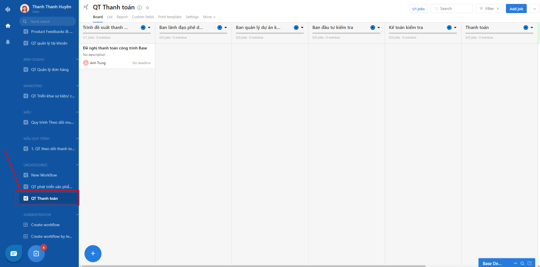This screenshot has width=540, height=267.
Task: Open dropdown arrow of Trình đề xuất thanh column
Action: 149,28
